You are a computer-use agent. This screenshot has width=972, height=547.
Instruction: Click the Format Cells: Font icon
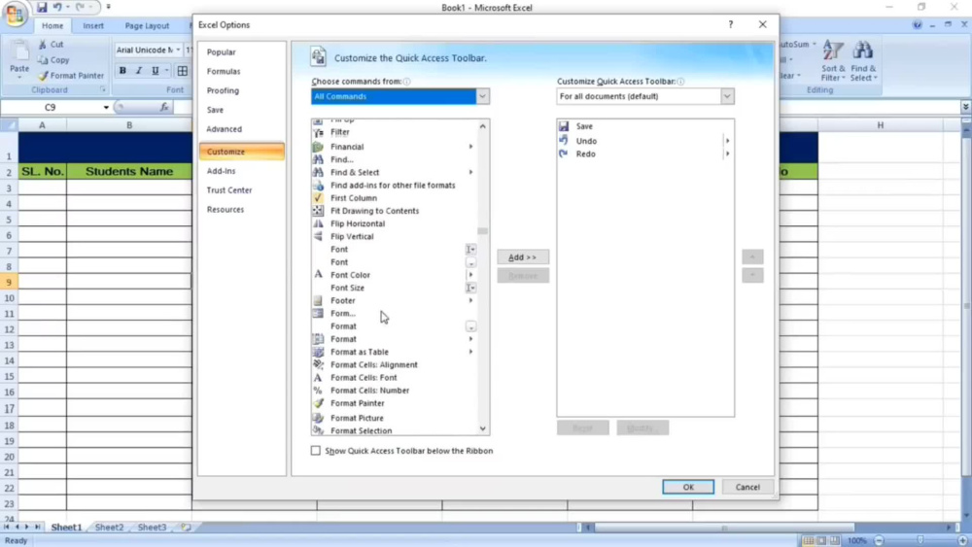[318, 377]
